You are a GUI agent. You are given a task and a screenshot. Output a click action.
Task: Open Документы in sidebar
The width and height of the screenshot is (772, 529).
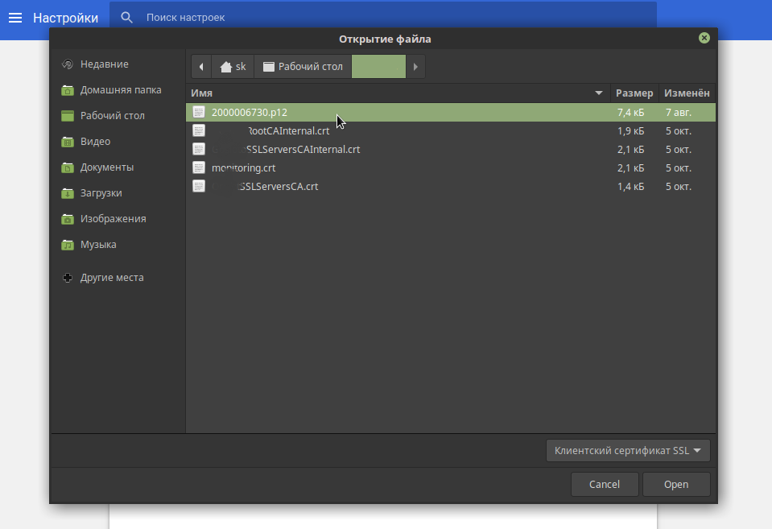[106, 167]
